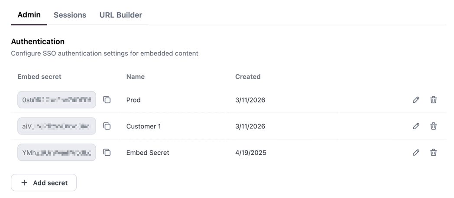The image size is (454, 198).
Task: Edit the Prod secret
Action: point(416,100)
